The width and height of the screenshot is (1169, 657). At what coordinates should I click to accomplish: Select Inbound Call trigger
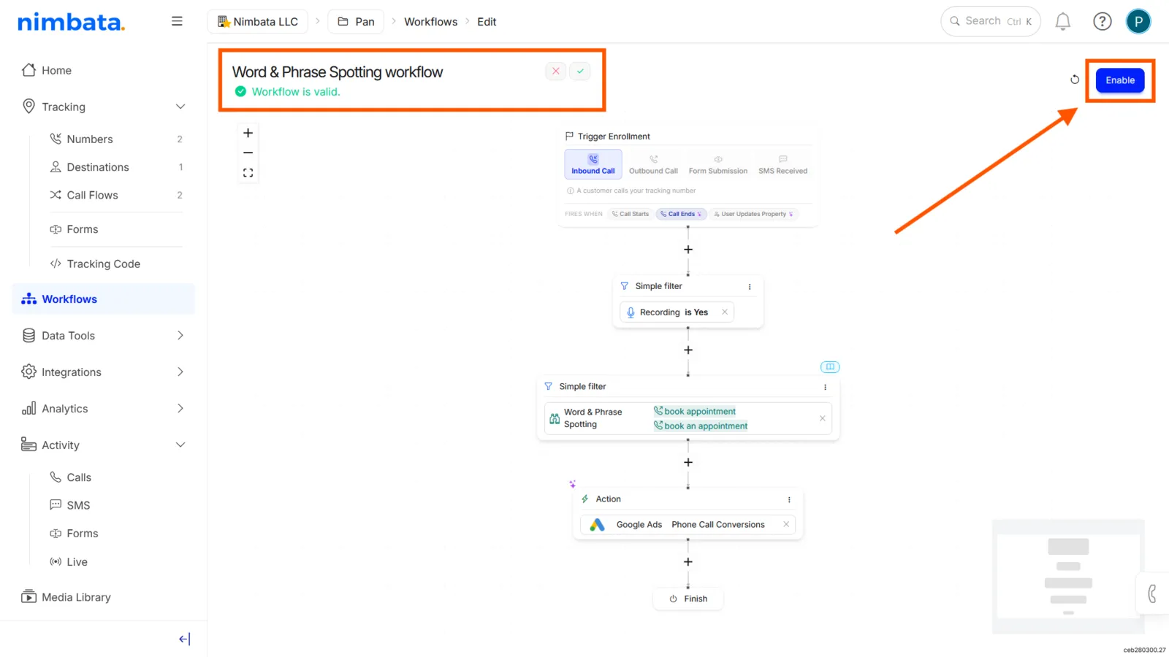click(x=593, y=164)
